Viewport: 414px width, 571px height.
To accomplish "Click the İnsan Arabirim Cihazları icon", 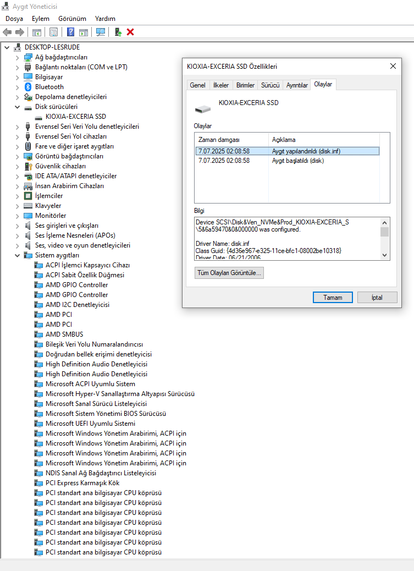I will (x=28, y=186).
